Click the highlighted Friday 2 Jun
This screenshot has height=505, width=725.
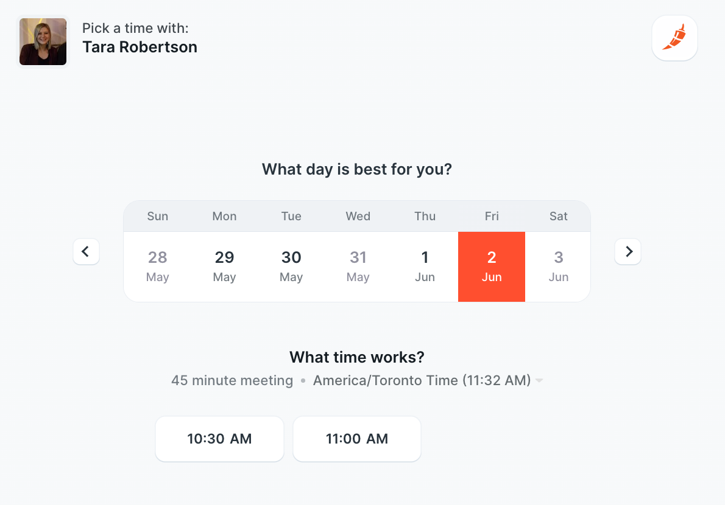coord(492,266)
